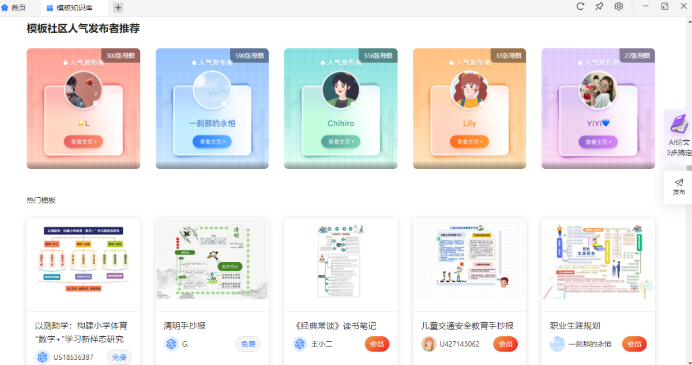The width and height of the screenshot is (692, 365).
Task: Pin the window using the pin icon
Action: coord(599,6)
